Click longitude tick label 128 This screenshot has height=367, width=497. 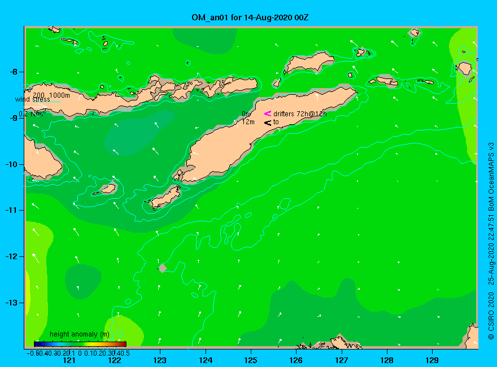click(387, 360)
